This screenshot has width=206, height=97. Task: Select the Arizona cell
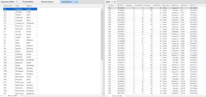tap(20, 15)
